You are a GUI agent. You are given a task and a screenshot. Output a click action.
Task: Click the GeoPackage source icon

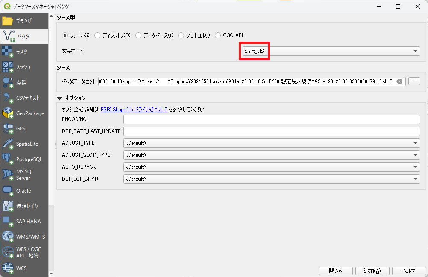(x=8, y=113)
